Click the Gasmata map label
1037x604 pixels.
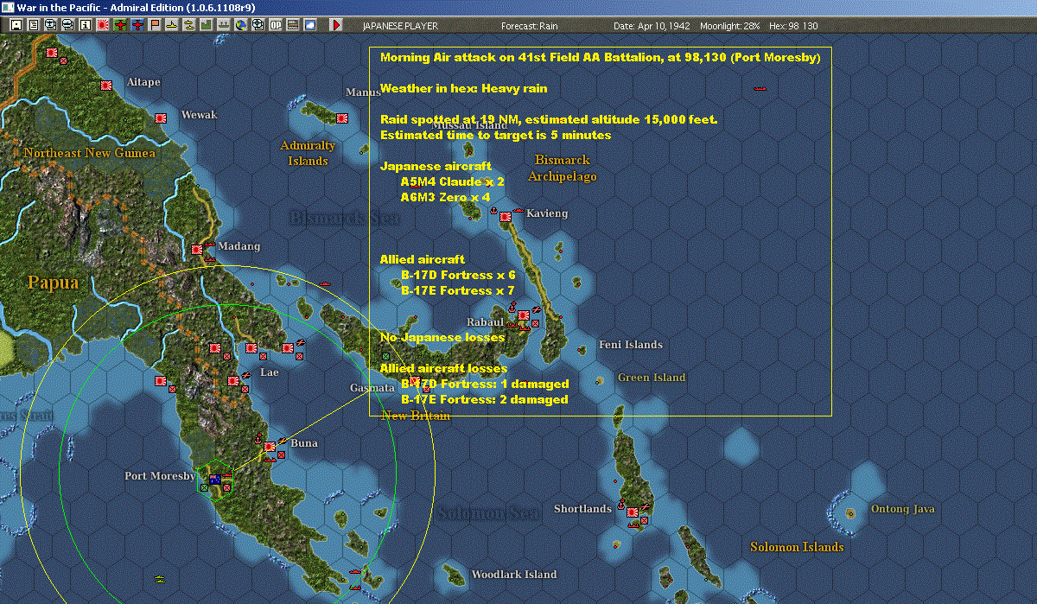(x=372, y=388)
